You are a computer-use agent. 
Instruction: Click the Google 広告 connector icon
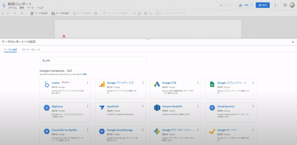point(157,84)
